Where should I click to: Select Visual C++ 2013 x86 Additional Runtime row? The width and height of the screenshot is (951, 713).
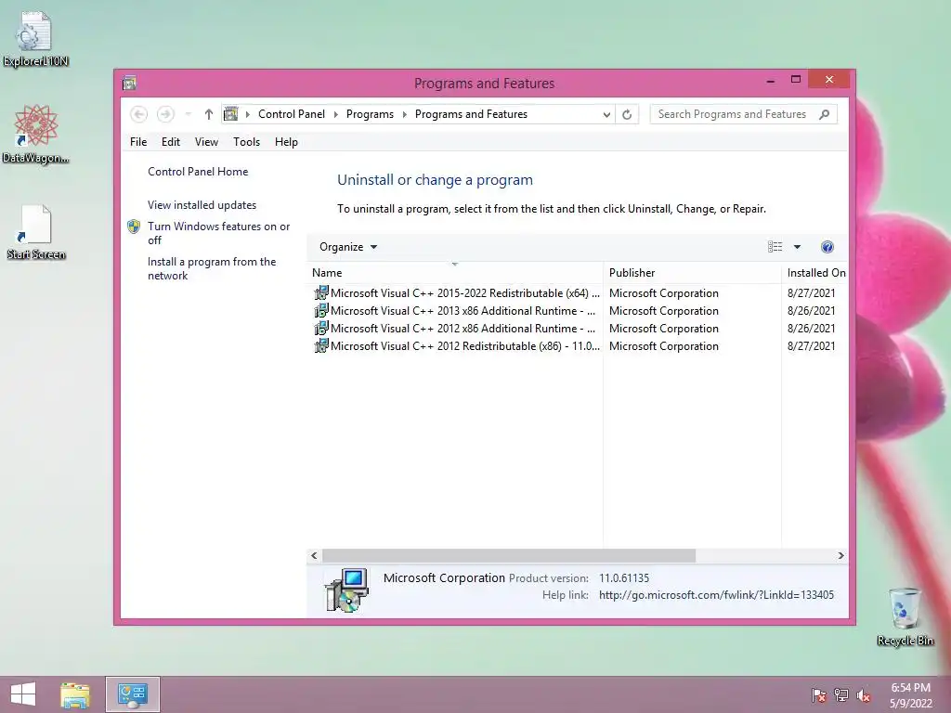[578, 310]
